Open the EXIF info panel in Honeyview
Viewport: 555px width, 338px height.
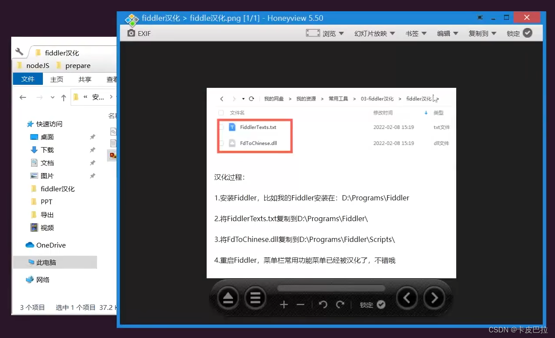pyautogui.click(x=139, y=33)
